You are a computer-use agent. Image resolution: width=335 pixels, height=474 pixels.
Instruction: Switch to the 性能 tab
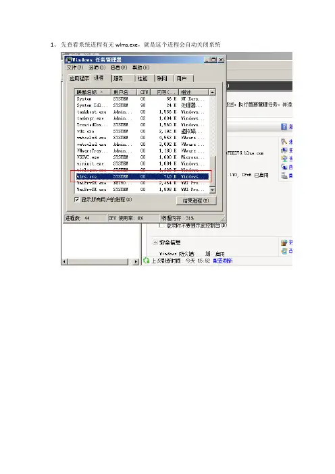click(x=145, y=78)
